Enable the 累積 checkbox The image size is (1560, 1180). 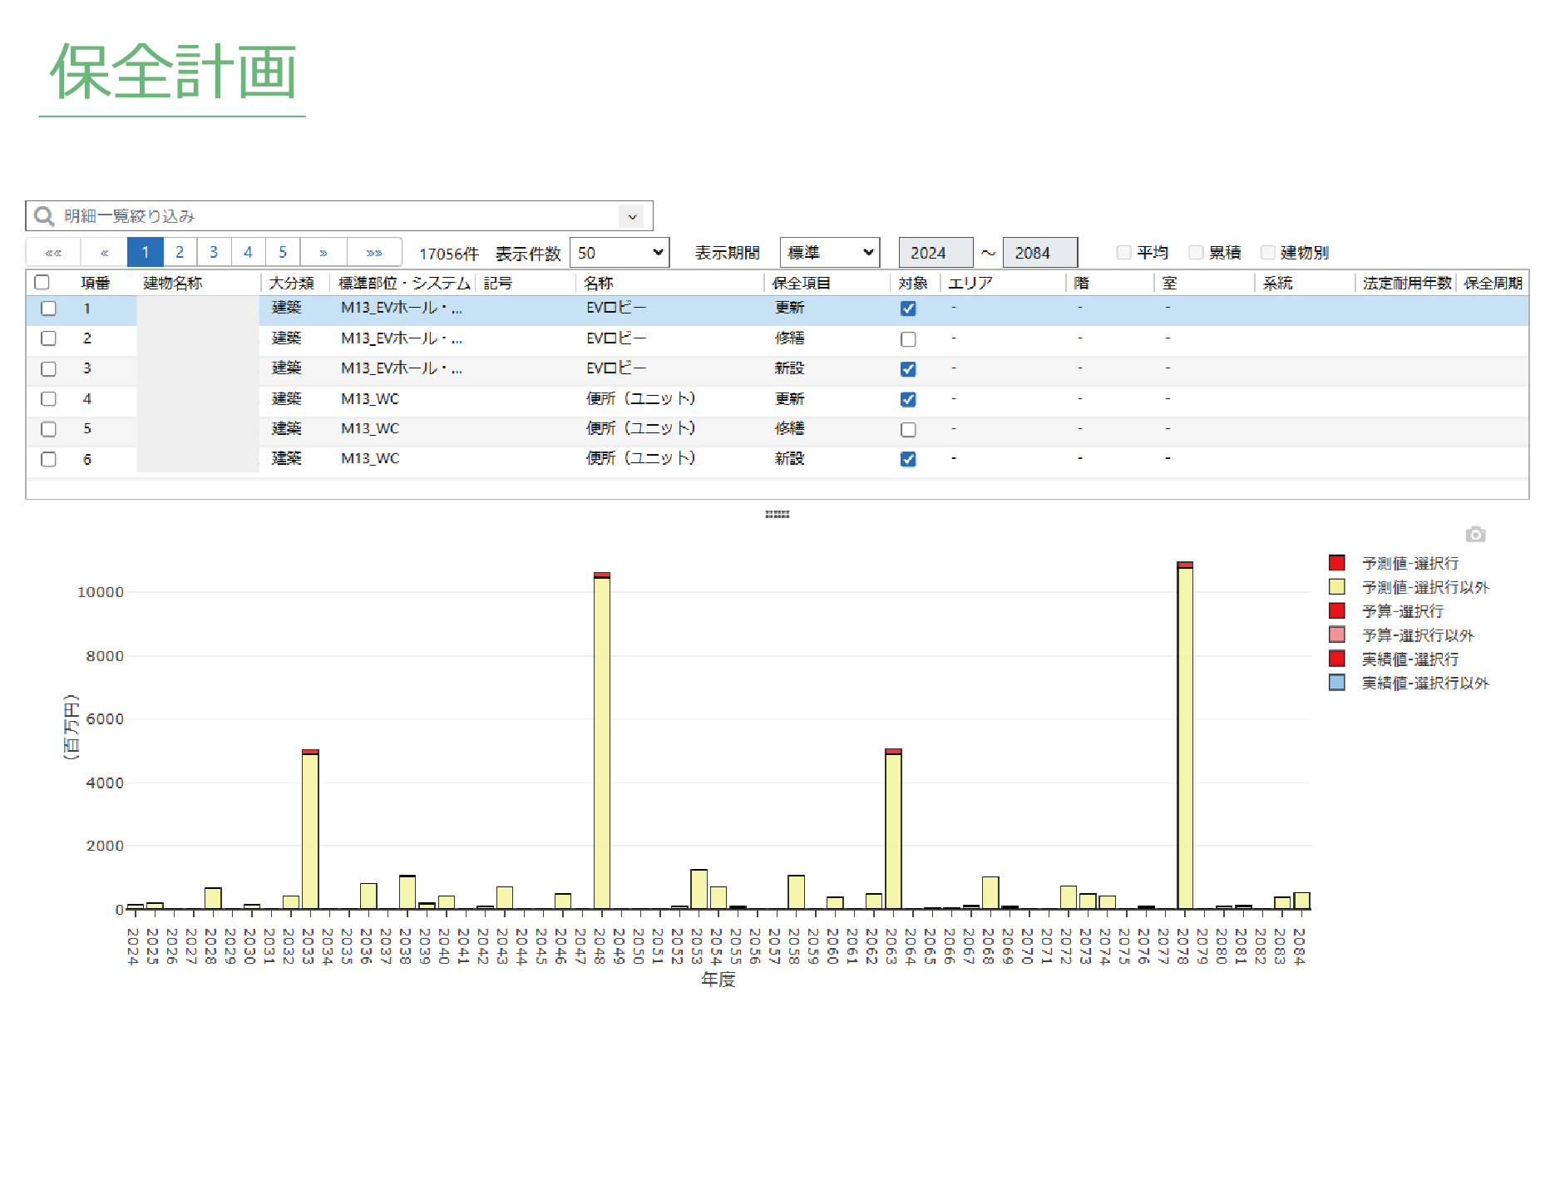pos(1196,253)
